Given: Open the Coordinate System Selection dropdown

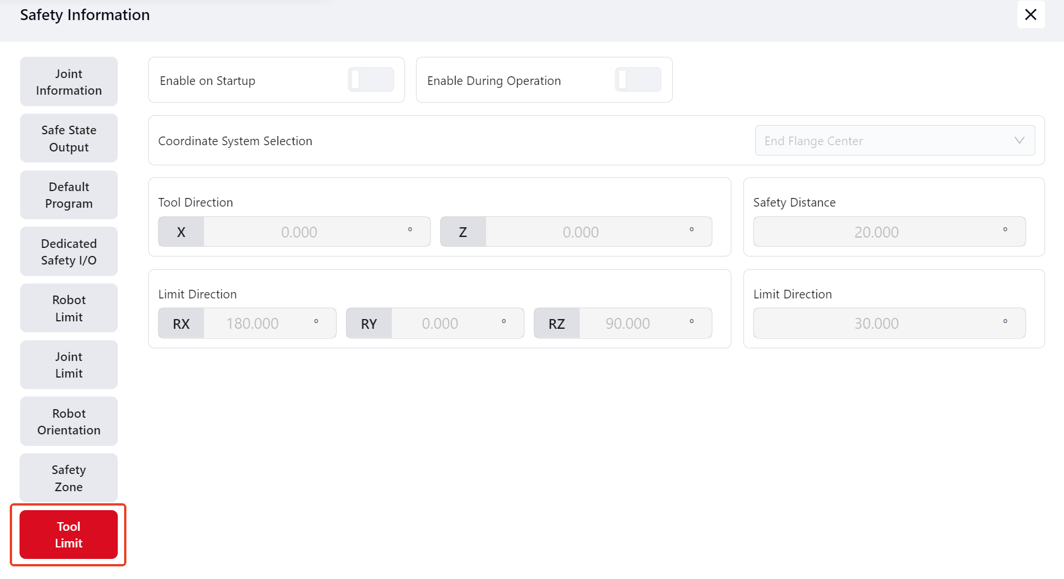Looking at the screenshot, I should (894, 141).
